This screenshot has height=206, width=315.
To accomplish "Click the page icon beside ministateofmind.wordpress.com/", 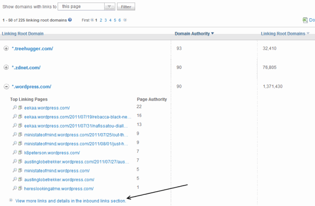I will click(x=21, y=171).
